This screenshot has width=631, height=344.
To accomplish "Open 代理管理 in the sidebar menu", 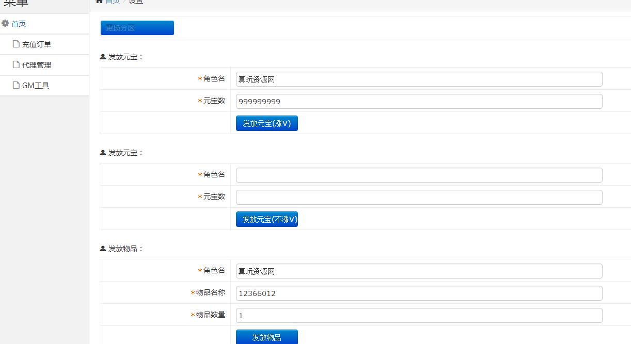I will click(x=36, y=65).
